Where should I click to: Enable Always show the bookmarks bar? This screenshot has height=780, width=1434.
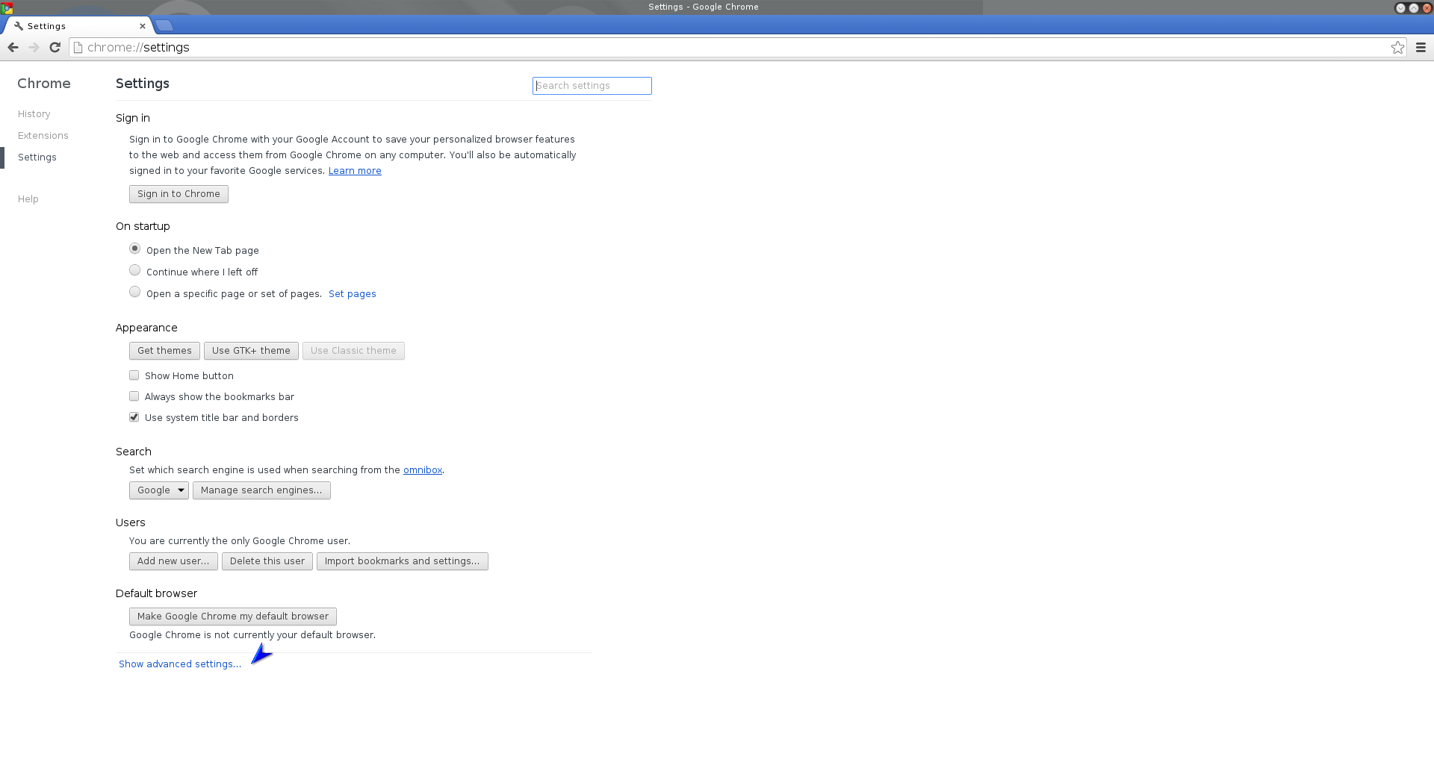point(134,396)
